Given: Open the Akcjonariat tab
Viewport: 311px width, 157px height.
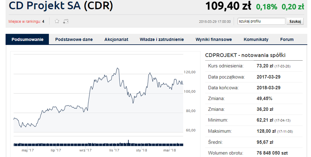Looking at the screenshot, I should tap(116, 40).
